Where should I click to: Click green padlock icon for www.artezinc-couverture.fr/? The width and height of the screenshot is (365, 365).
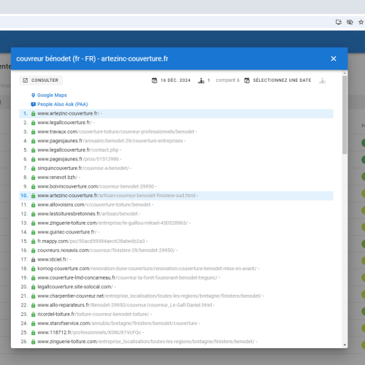click(x=34, y=114)
